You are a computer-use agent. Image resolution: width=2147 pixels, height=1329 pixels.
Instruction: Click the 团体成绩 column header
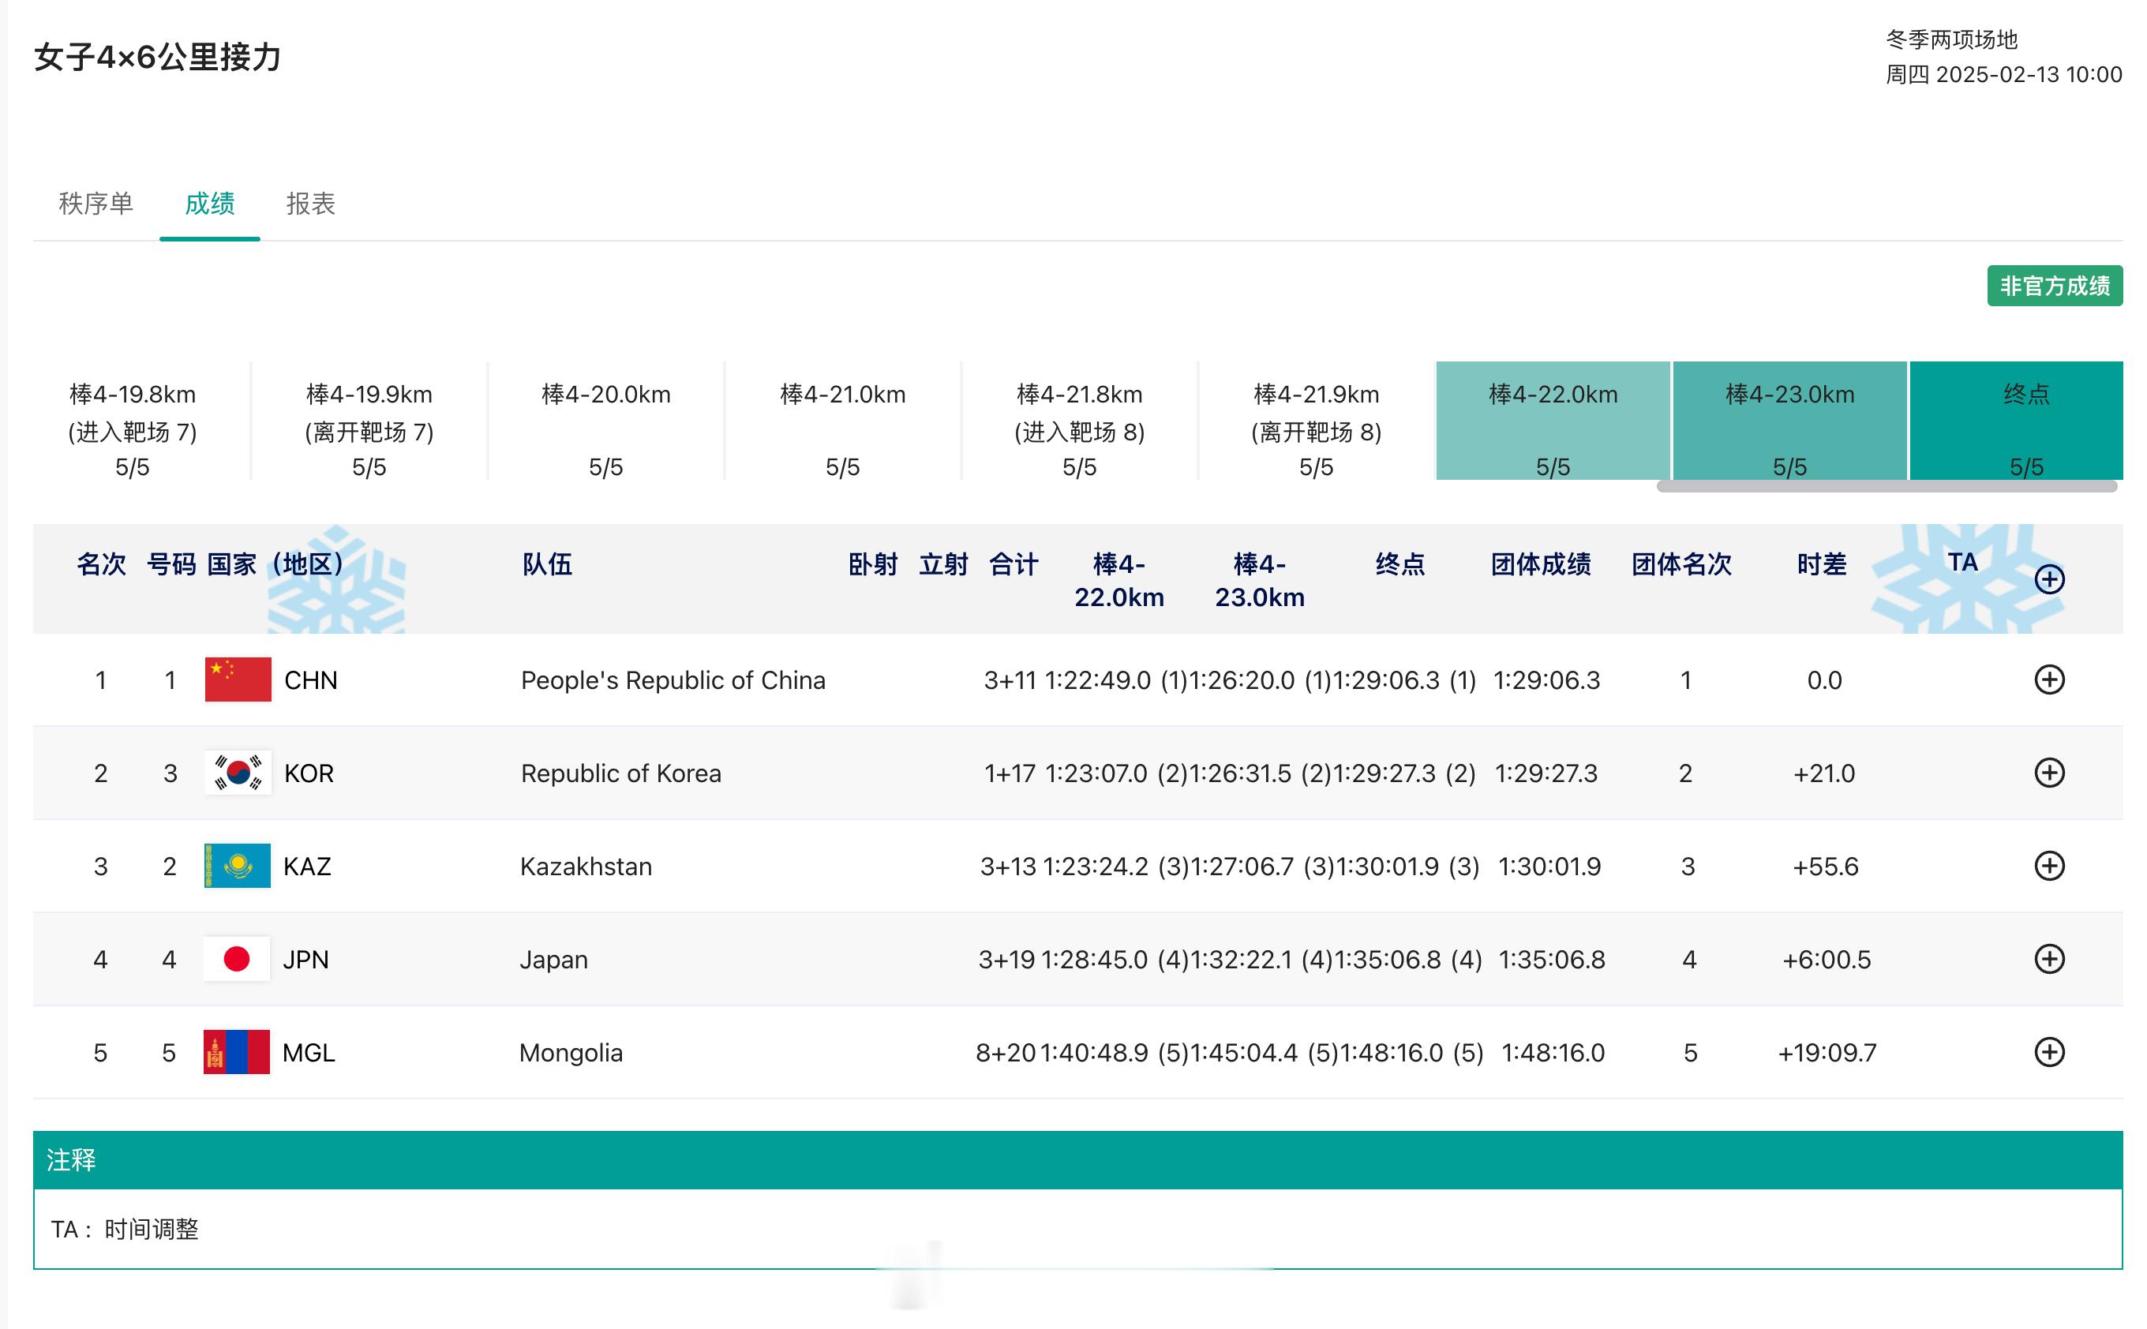coord(1540,564)
